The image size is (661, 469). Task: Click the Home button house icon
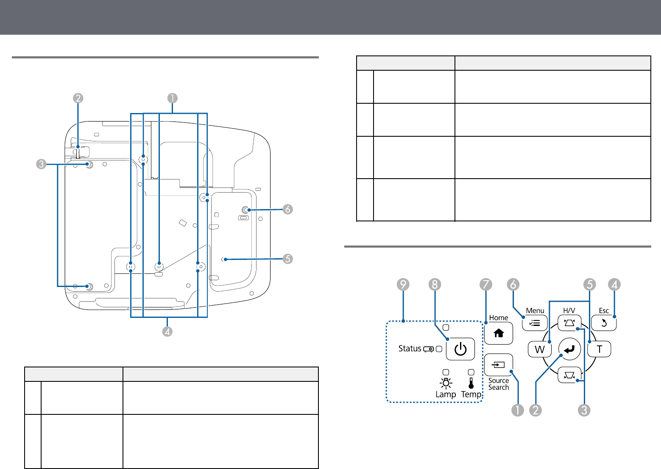click(x=499, y=334)
